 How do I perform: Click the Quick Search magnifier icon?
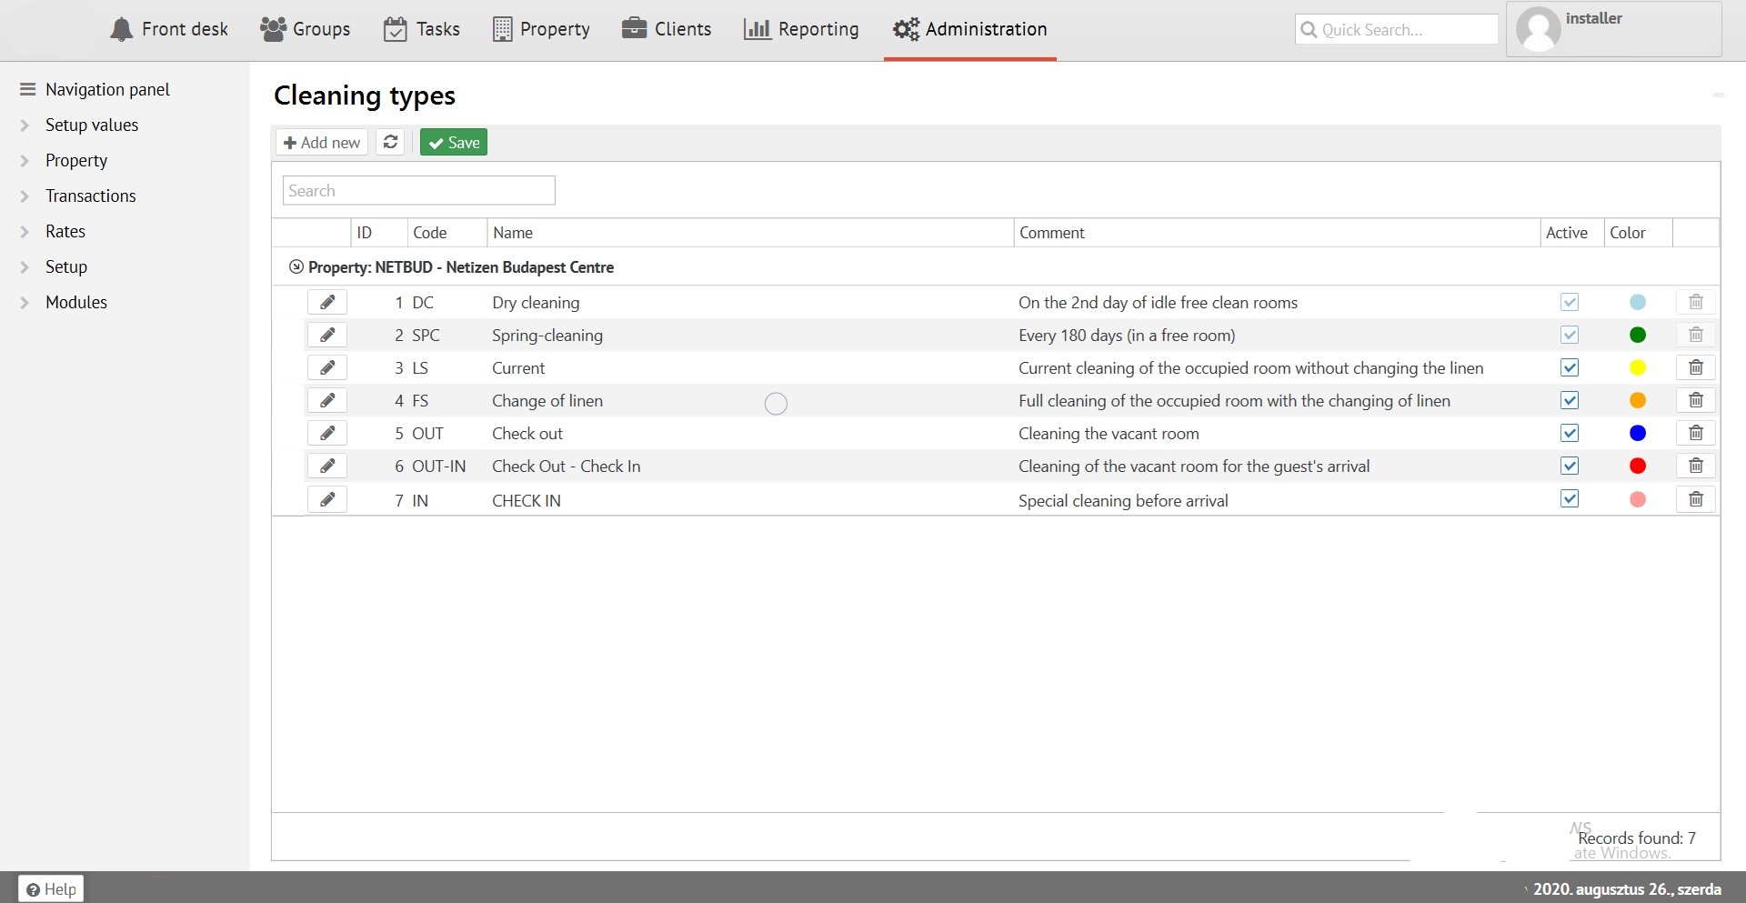pos(1309,29)
